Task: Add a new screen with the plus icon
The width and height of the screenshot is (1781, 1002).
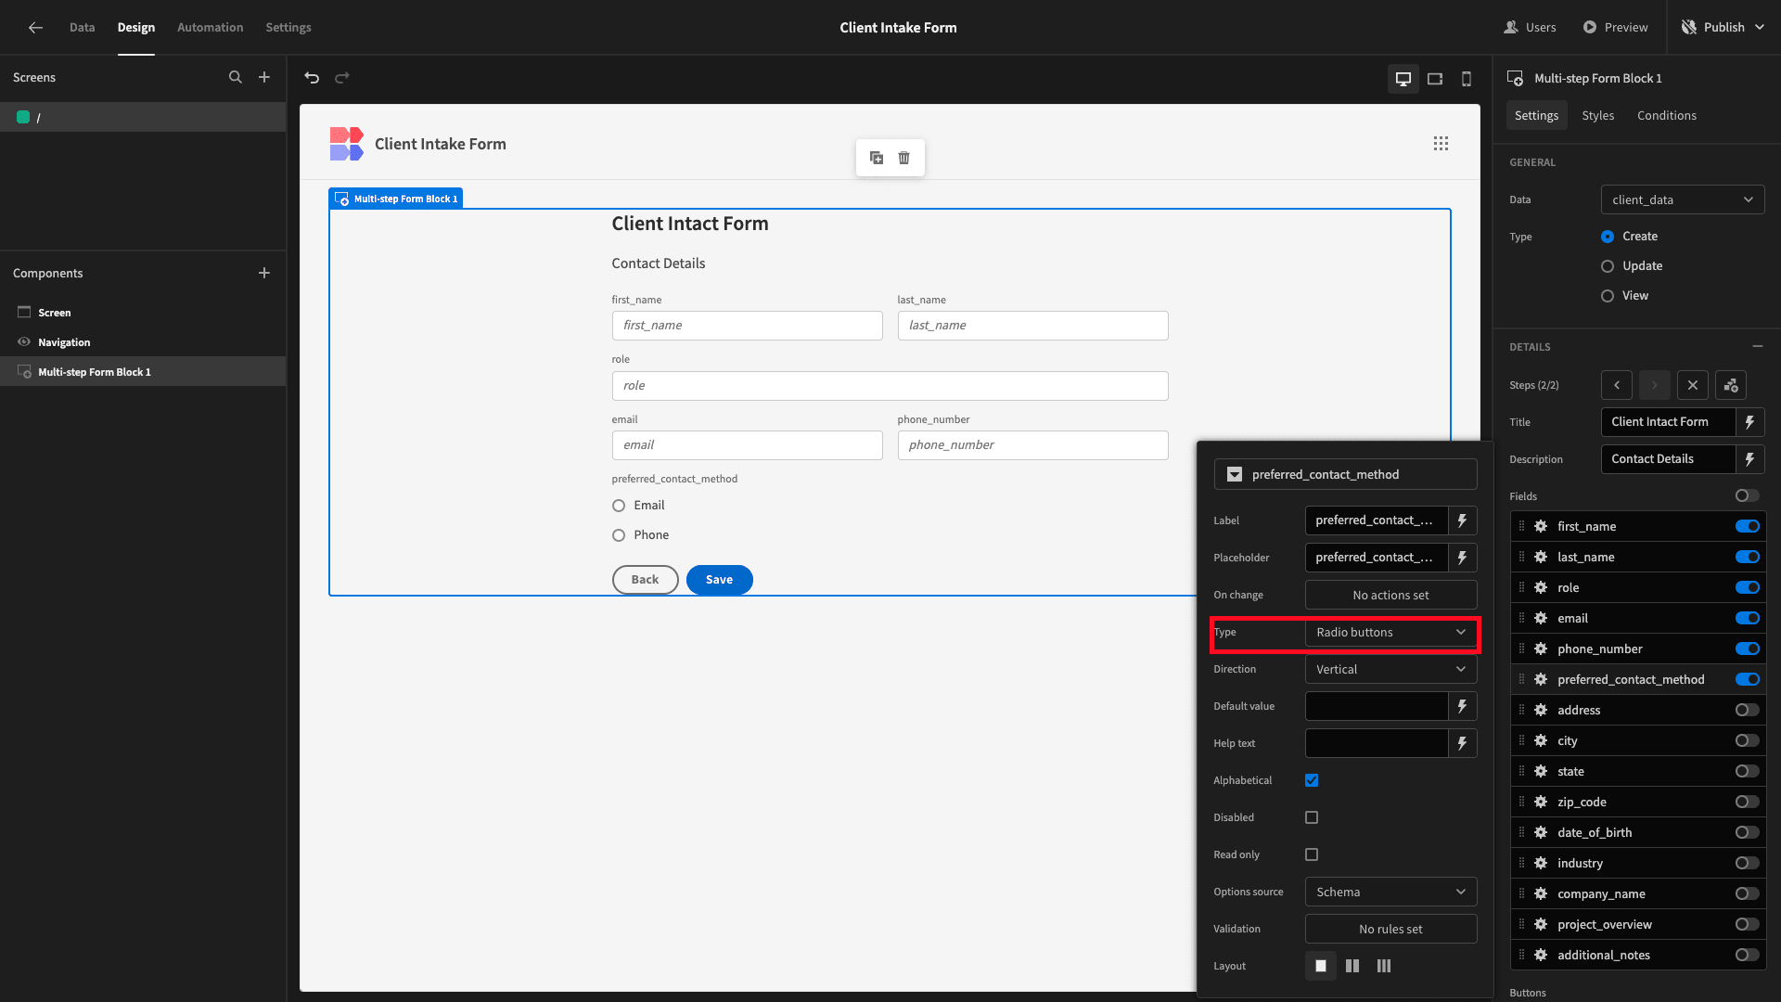Action: point(264,77)
